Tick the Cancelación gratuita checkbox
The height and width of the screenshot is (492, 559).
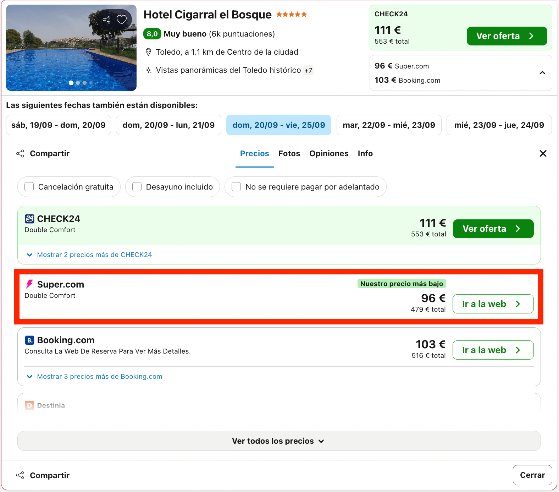coord(29,187)
